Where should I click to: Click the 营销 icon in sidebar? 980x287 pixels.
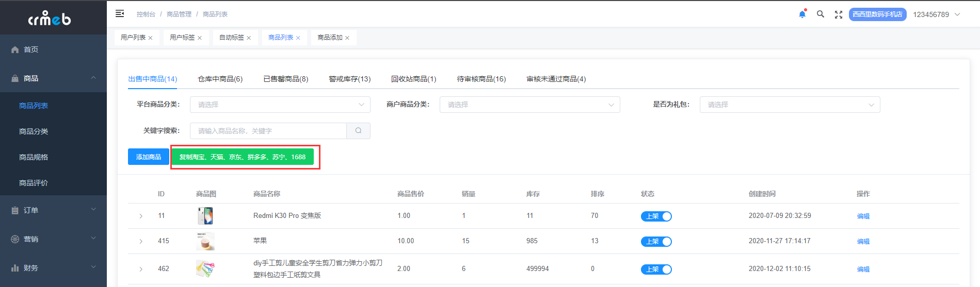click(15, 239)
